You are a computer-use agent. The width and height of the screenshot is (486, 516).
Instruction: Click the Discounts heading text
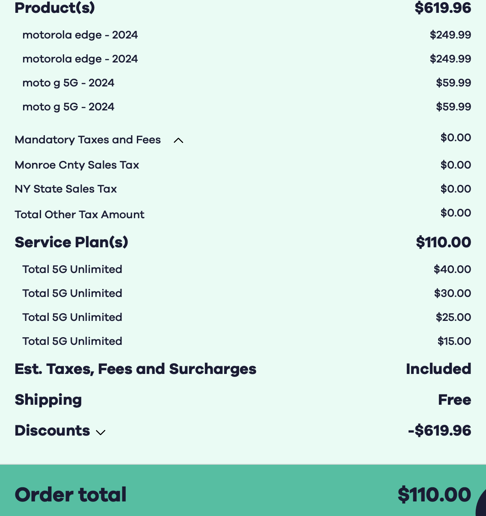pos(52,430)
